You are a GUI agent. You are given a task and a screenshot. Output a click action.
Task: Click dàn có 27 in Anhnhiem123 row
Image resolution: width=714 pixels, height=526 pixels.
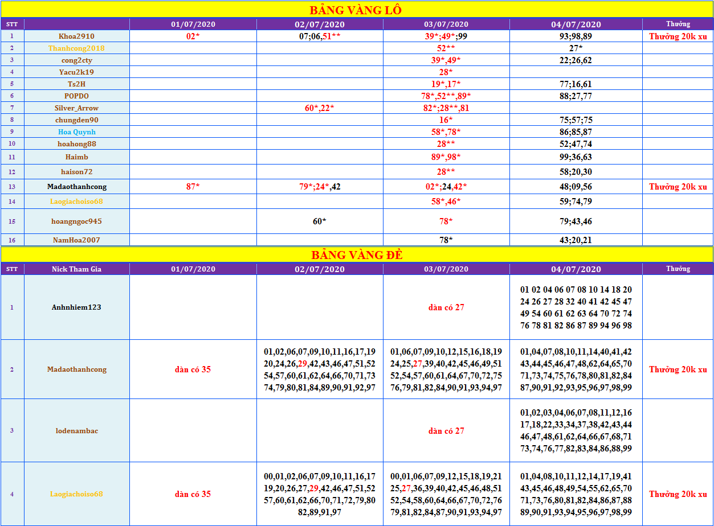point(446,307)
